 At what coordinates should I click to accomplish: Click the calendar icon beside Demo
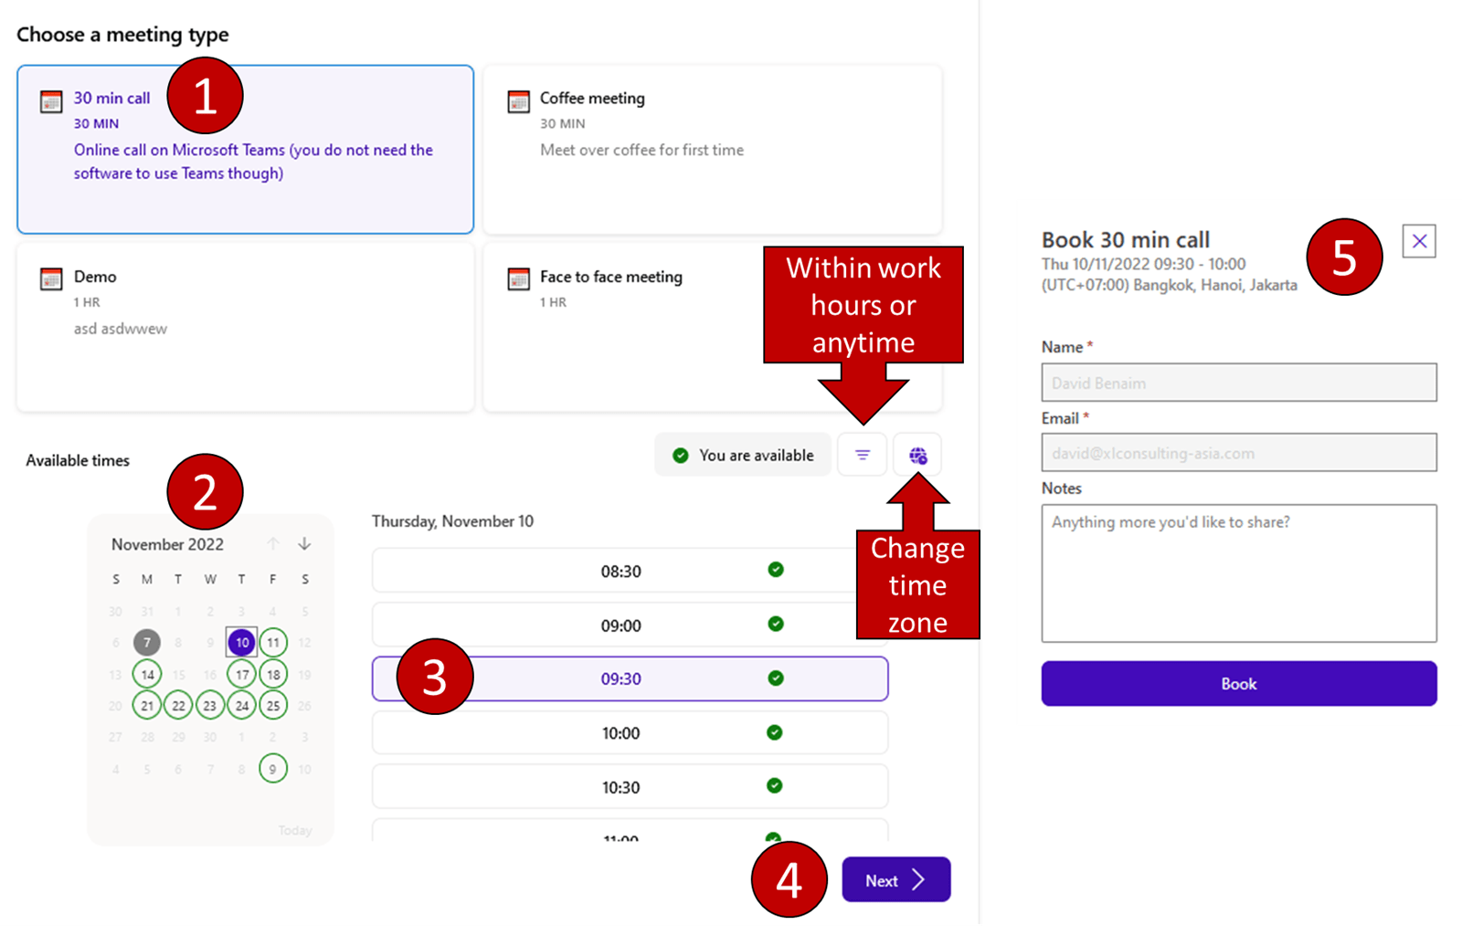pos(51,279)
